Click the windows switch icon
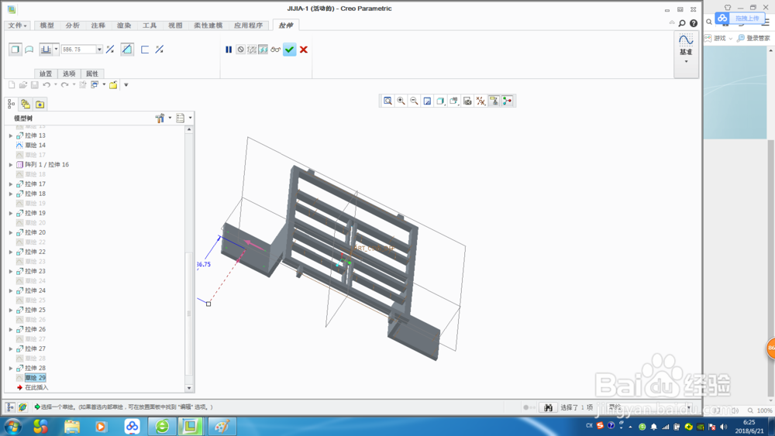Image resolution: width=775 pixels, height=436 pixels. (x=95, y=85)
